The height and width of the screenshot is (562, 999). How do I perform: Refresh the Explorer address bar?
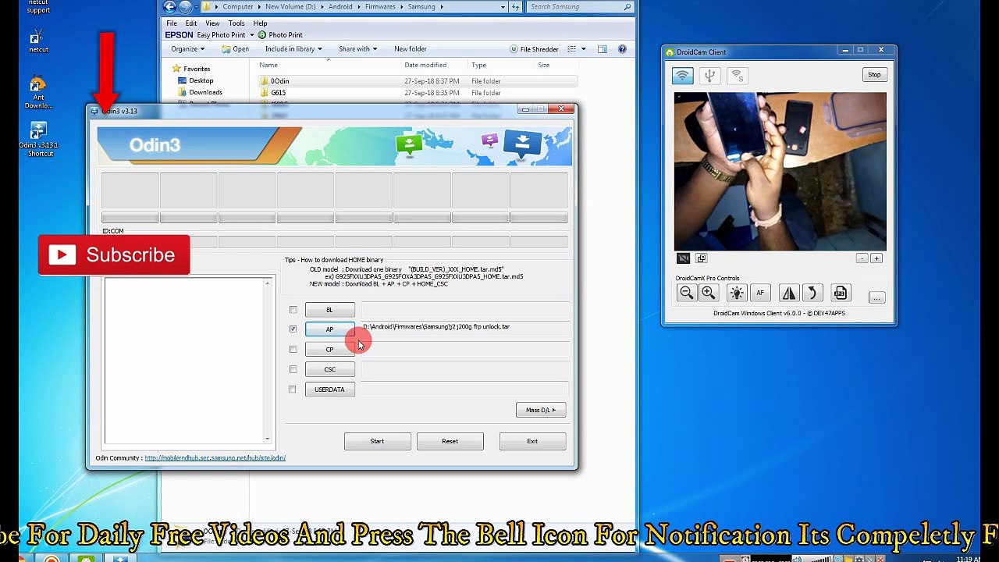tap(516, 7)
